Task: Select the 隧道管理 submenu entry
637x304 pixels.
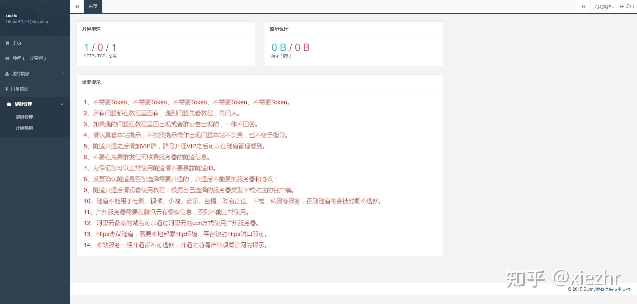Action: coord(24,117)
